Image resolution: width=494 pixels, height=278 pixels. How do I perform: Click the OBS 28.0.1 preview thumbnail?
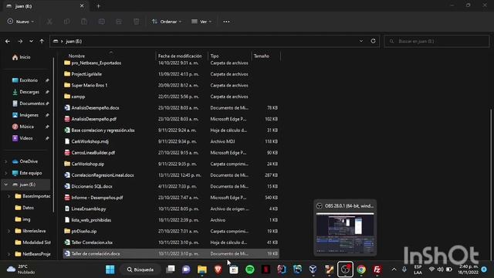click(345, 232)
